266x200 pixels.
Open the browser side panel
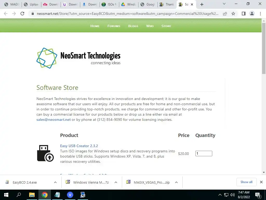[x=244, y=14]
